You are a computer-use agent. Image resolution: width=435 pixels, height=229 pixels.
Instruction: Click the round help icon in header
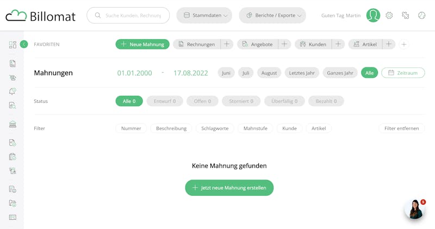pos(422,15)
